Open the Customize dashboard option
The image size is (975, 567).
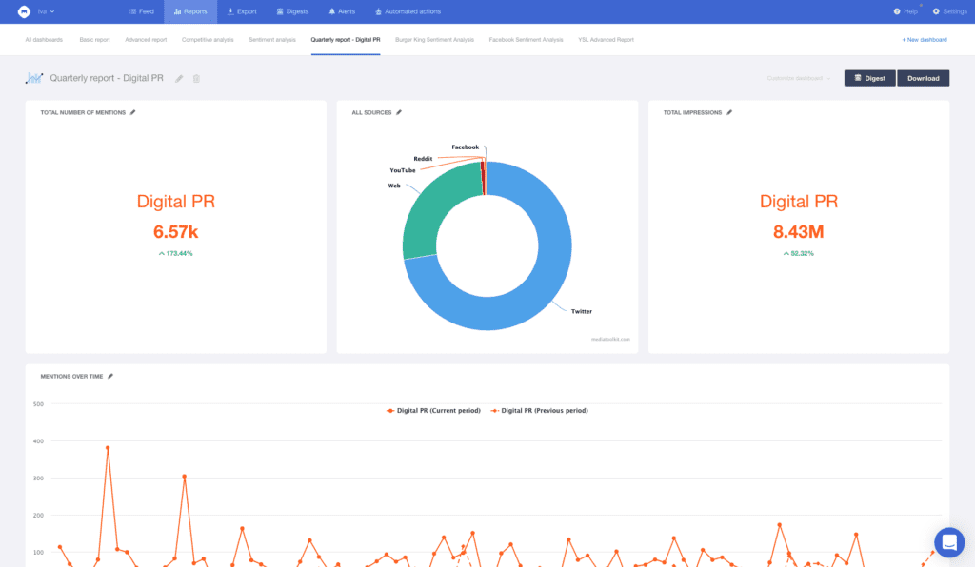point(799,78)
